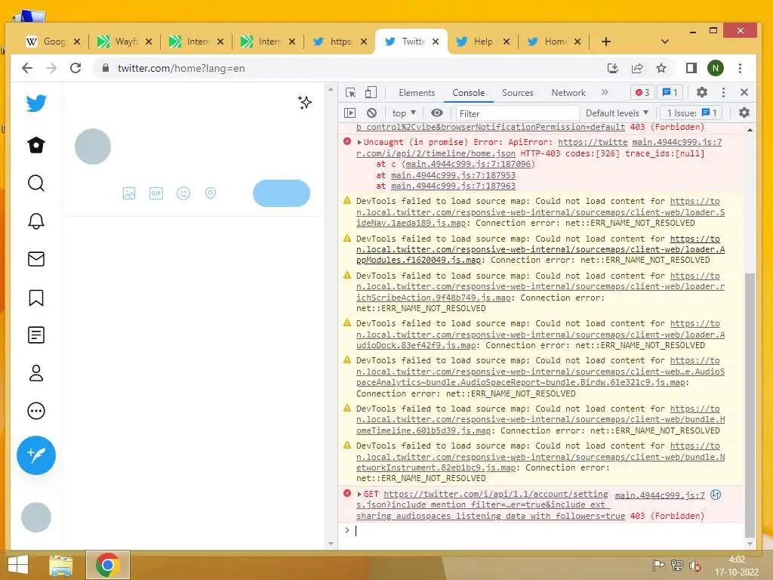773x580 pixels.
Task: Click the console vertical scrollbar thumb
Action: click(x=750, y=406)
